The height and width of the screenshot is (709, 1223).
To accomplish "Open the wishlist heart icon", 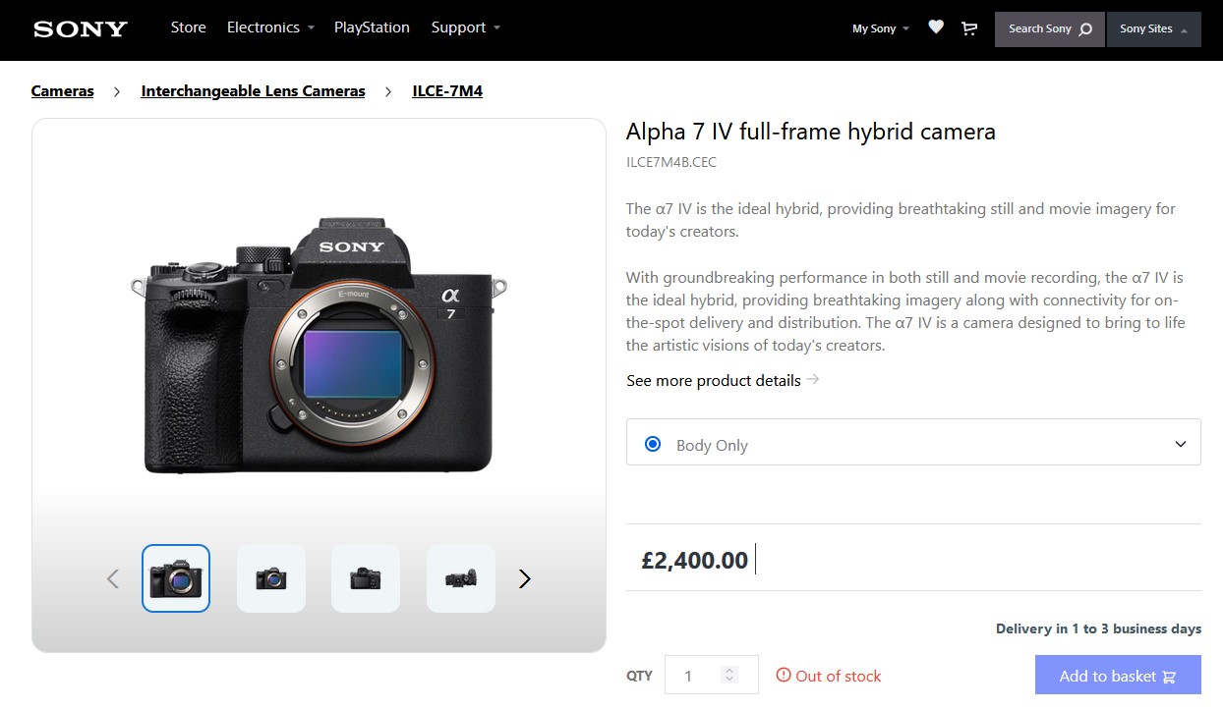I will click(936, 27).
